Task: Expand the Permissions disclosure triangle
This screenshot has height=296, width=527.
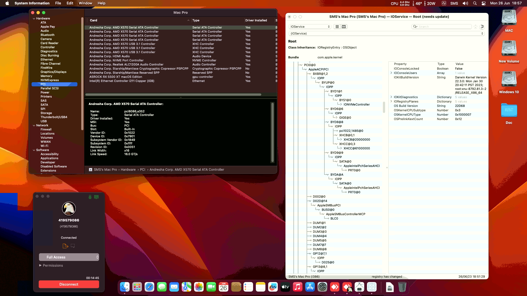Action: tap(40, 265)
